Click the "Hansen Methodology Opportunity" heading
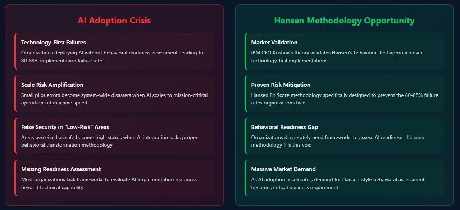This screenshot has height=210, width=460. pyautogui.click(x=344, y=21)
